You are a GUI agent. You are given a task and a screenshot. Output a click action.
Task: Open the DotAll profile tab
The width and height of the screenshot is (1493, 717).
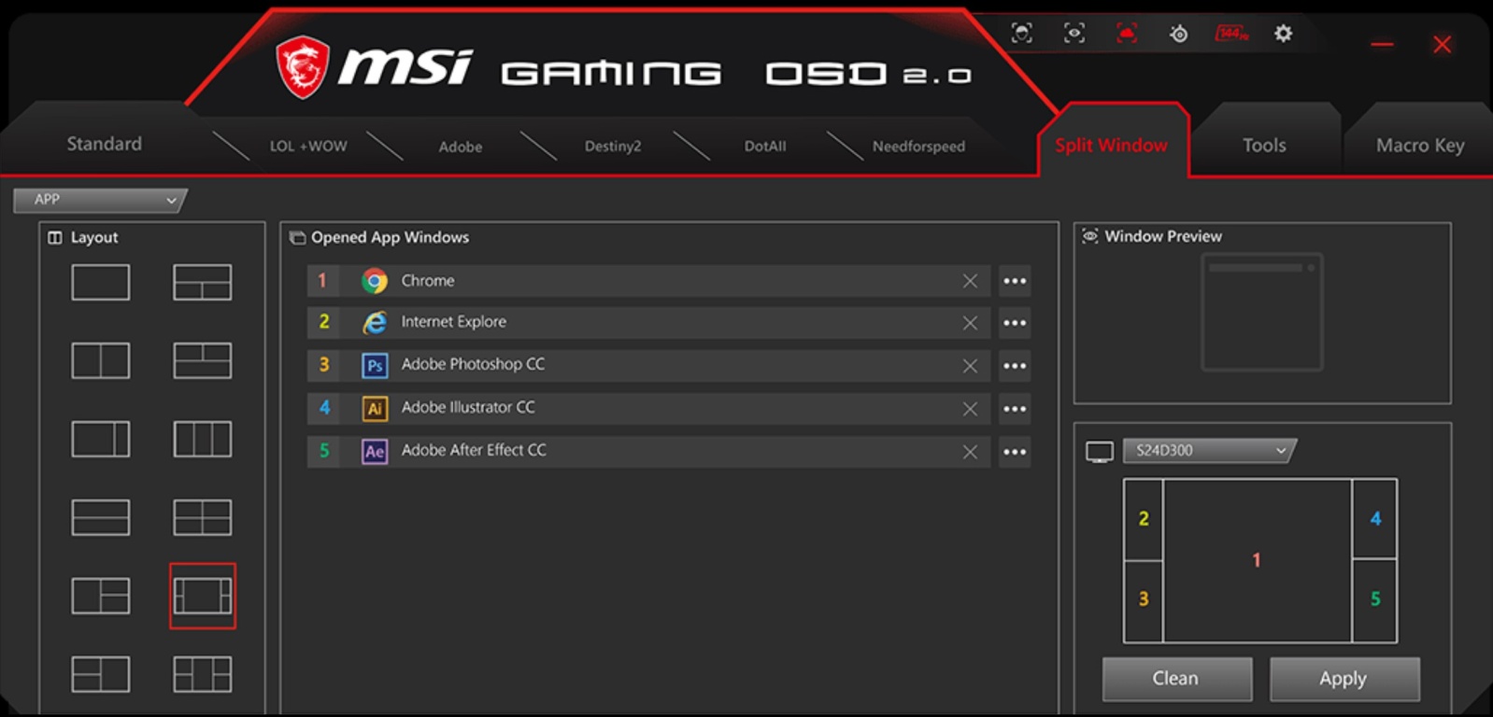tap(765, 147)
